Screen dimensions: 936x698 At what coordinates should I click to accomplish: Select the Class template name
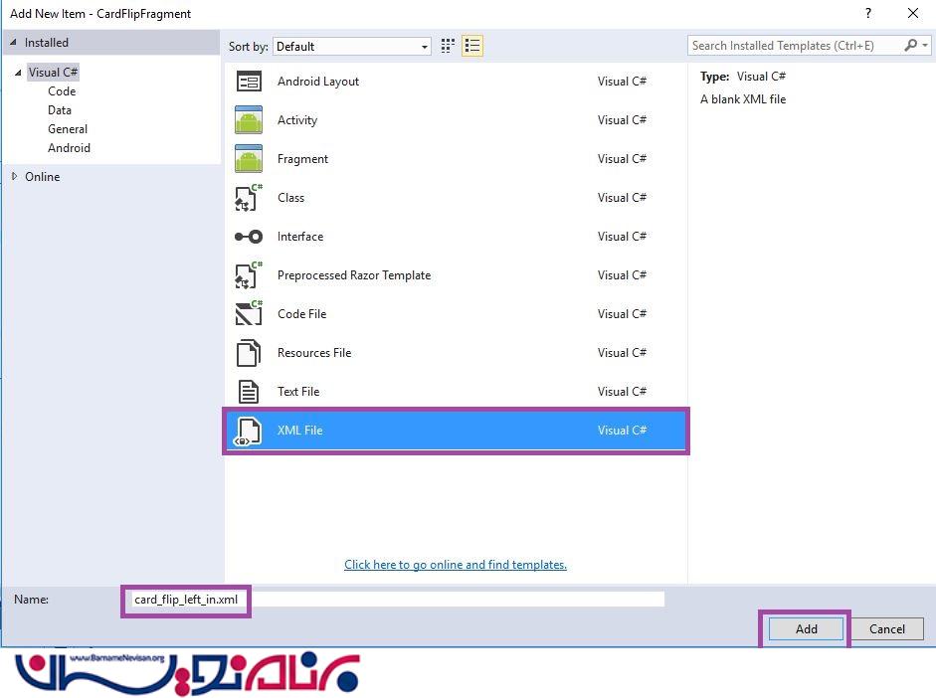pyautogui.click(x=290, y=198)
